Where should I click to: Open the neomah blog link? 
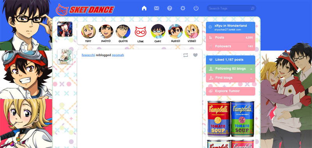point(118,55)
